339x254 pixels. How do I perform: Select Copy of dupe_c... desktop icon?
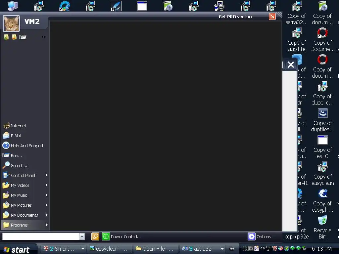322,94
